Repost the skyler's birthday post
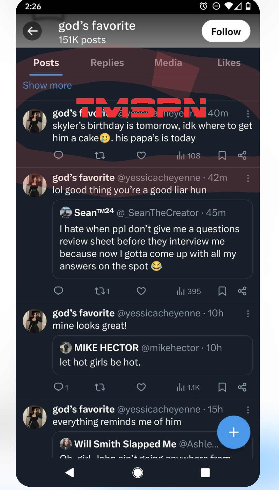This screenshot has height=490, width=279. tap(100, 155)
